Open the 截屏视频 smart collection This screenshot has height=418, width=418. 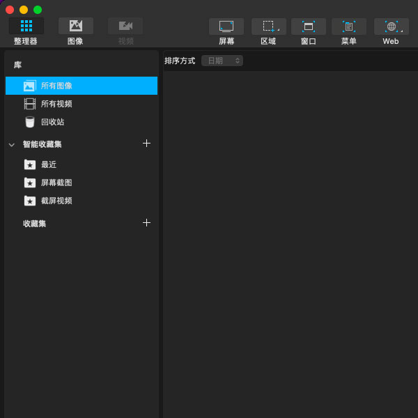[82, 201]
